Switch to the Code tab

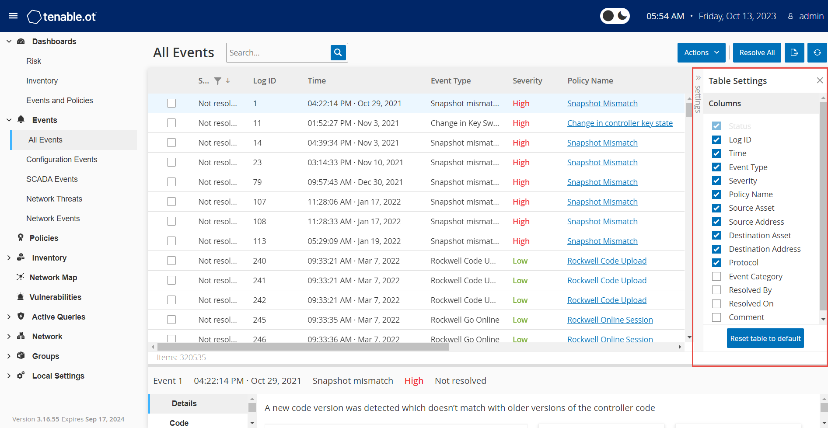point(179,423)
